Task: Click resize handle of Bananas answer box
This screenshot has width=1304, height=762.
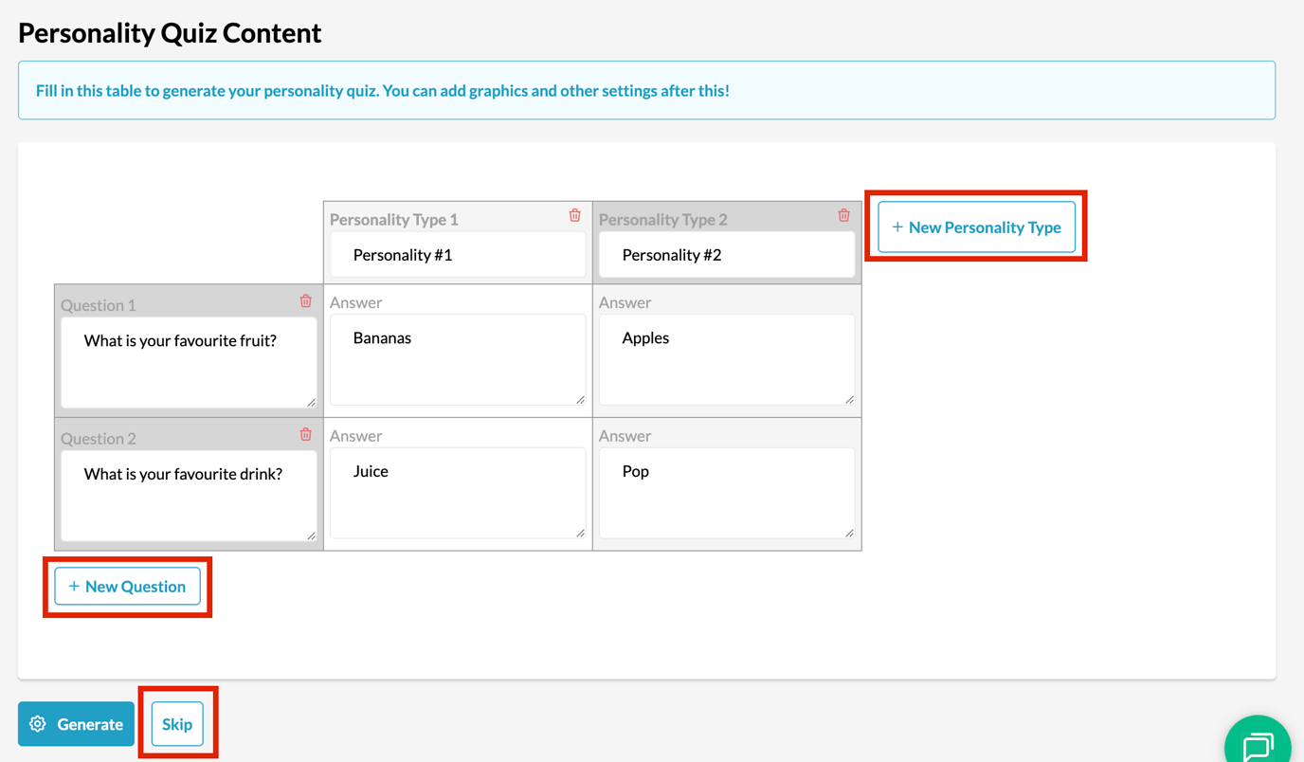Action: [x=580, y=400]
